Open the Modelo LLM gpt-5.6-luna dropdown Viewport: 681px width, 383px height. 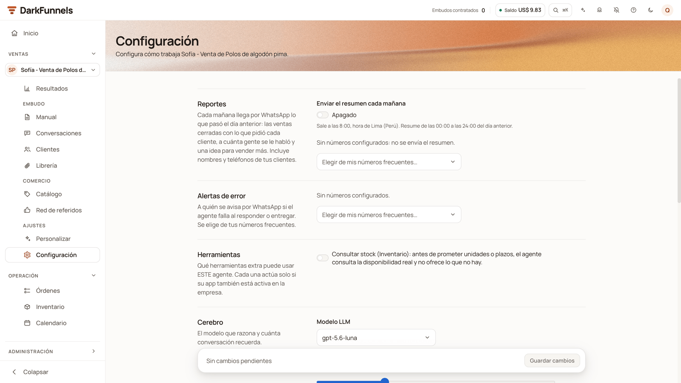(x=376, y=337)
